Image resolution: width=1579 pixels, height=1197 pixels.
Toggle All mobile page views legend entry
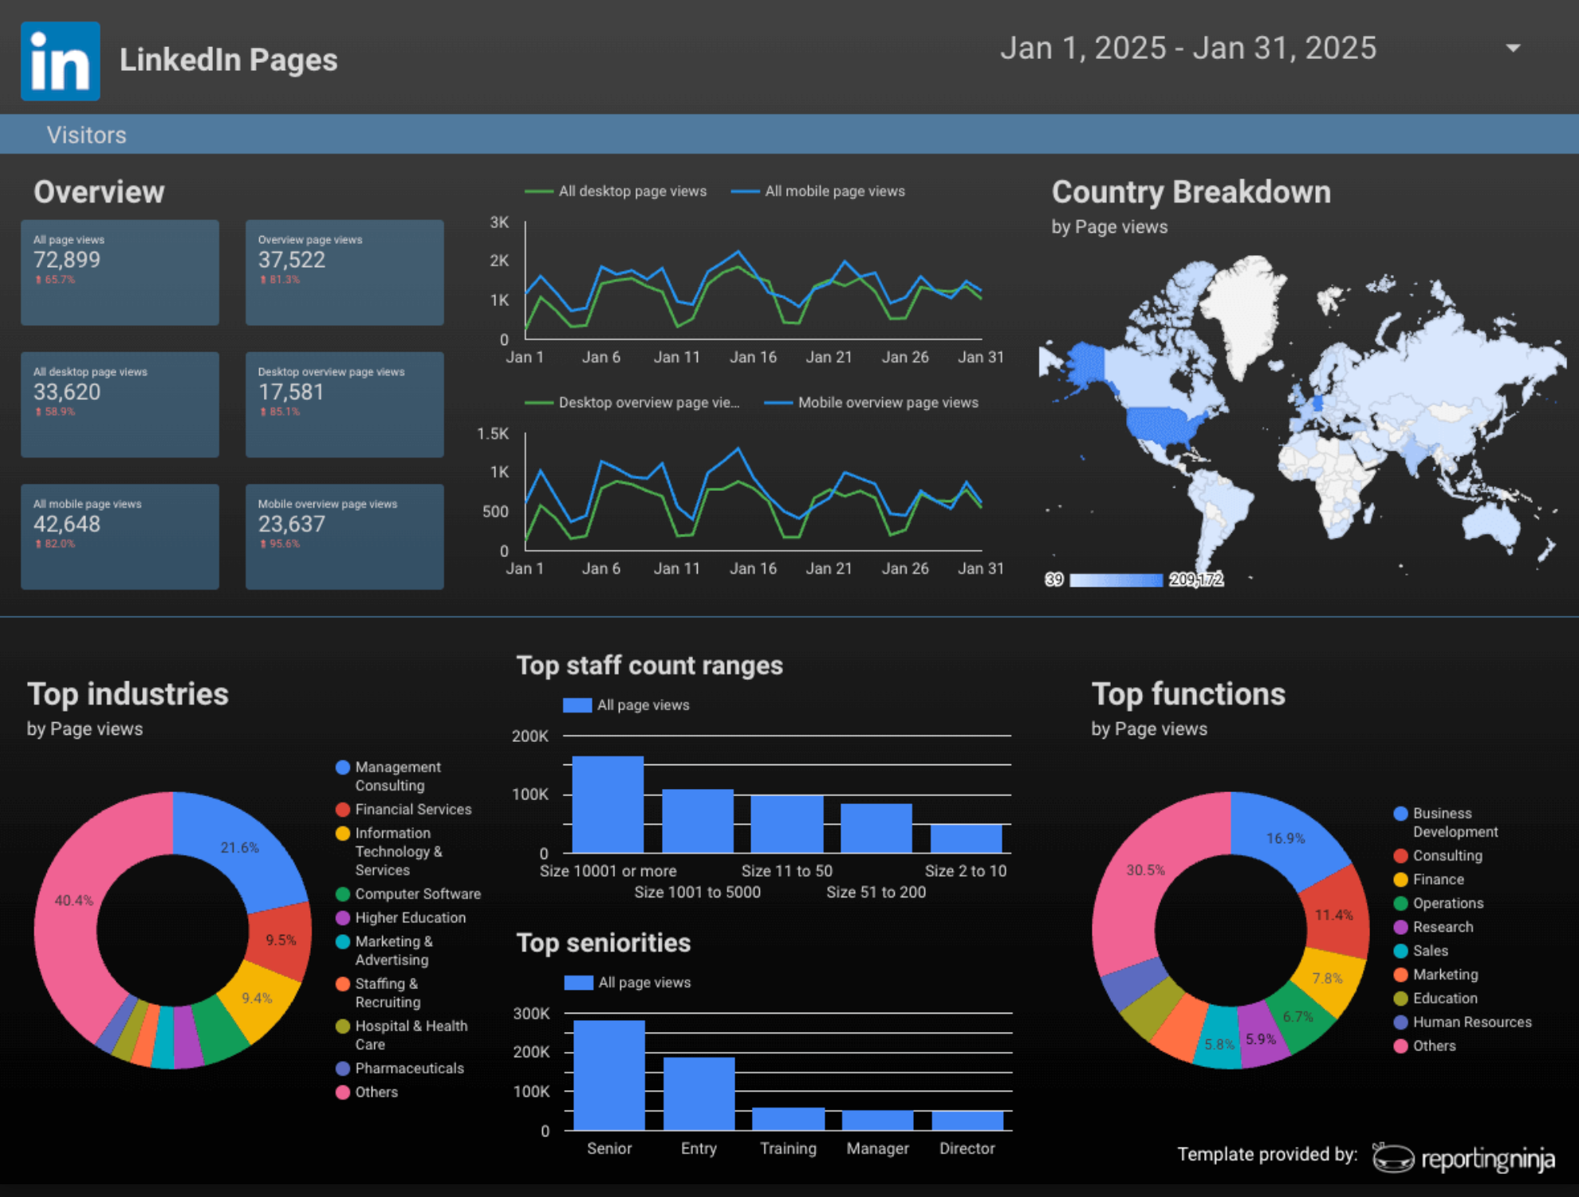pos(818,191)
